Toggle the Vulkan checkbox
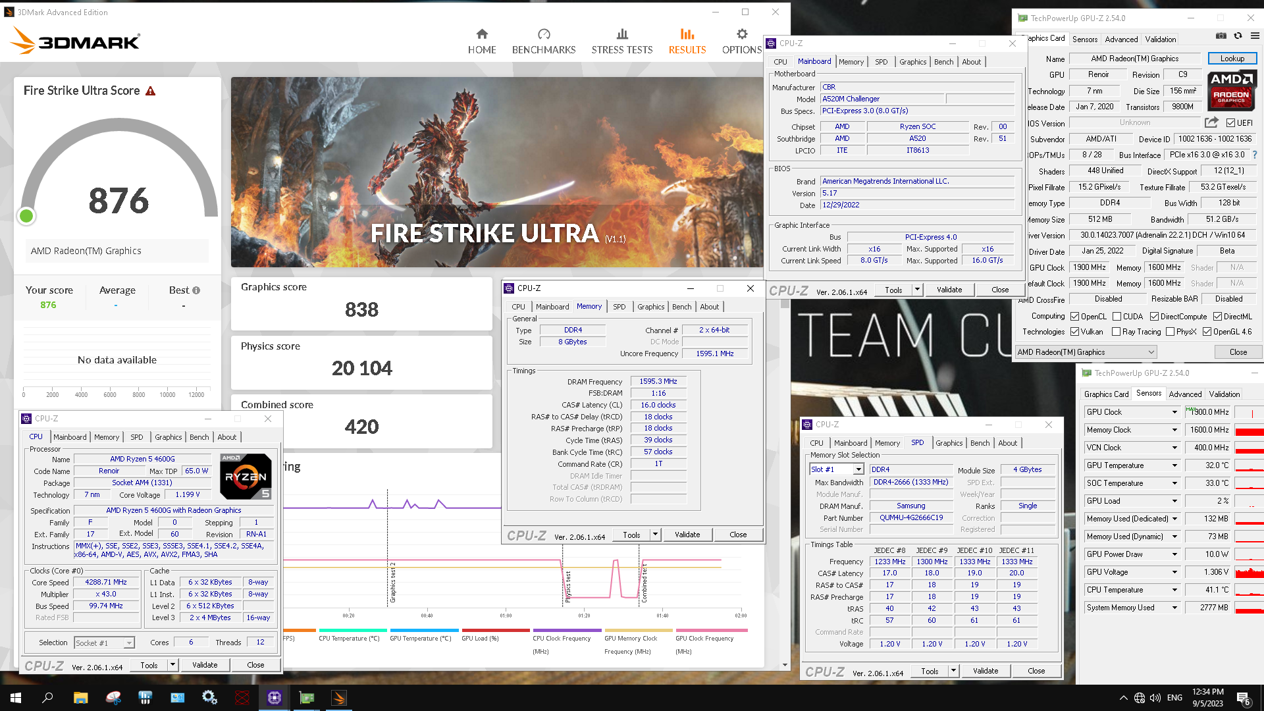The height and width of the screenshot is (711, 1264). coord(1074,332)
